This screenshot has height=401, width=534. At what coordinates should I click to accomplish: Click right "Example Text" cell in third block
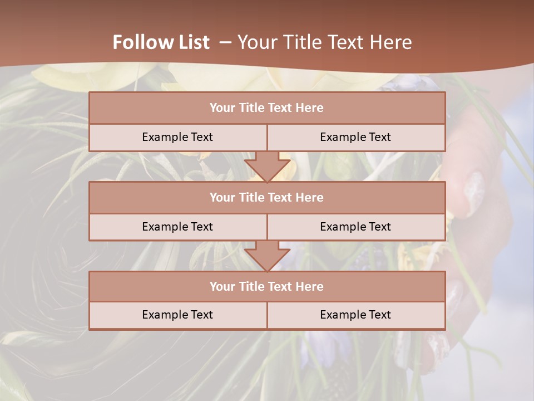355,315
